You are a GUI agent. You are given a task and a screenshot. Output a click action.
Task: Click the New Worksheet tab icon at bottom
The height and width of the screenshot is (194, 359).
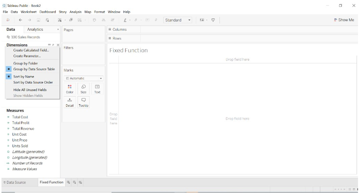point(69,182)
